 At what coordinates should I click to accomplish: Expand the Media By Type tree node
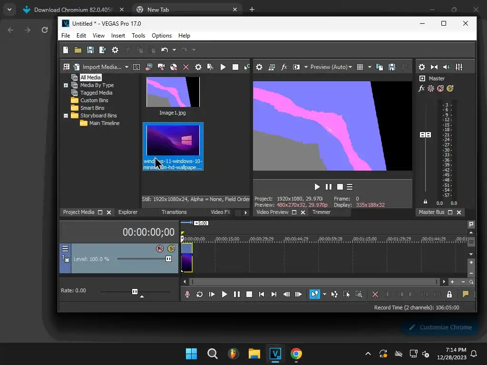point(66,85)
